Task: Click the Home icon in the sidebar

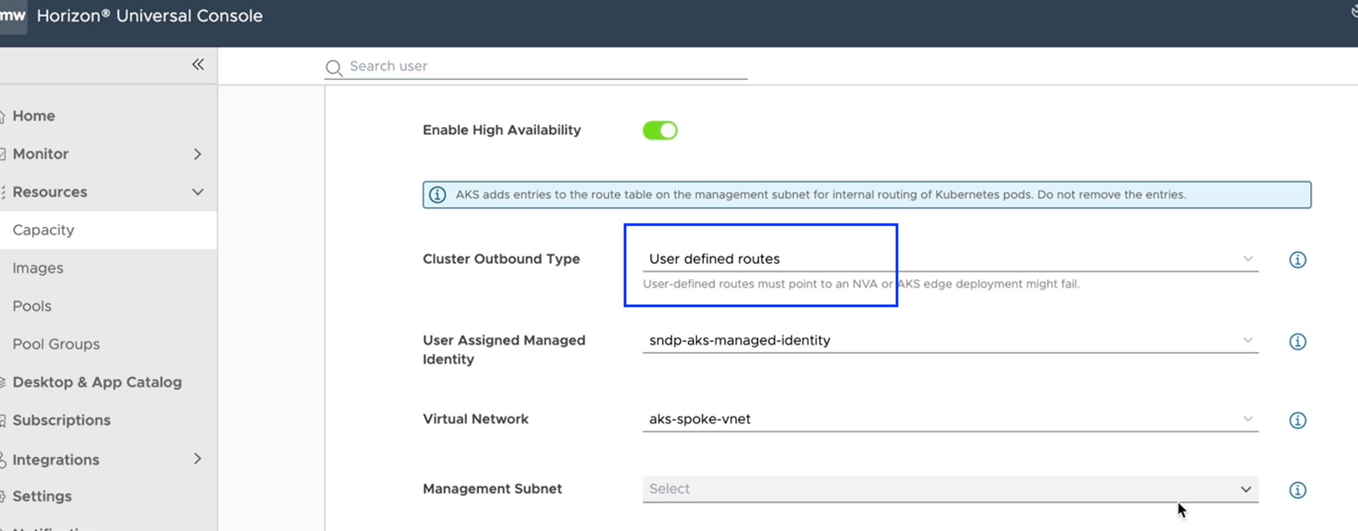Action: point(3,116)
